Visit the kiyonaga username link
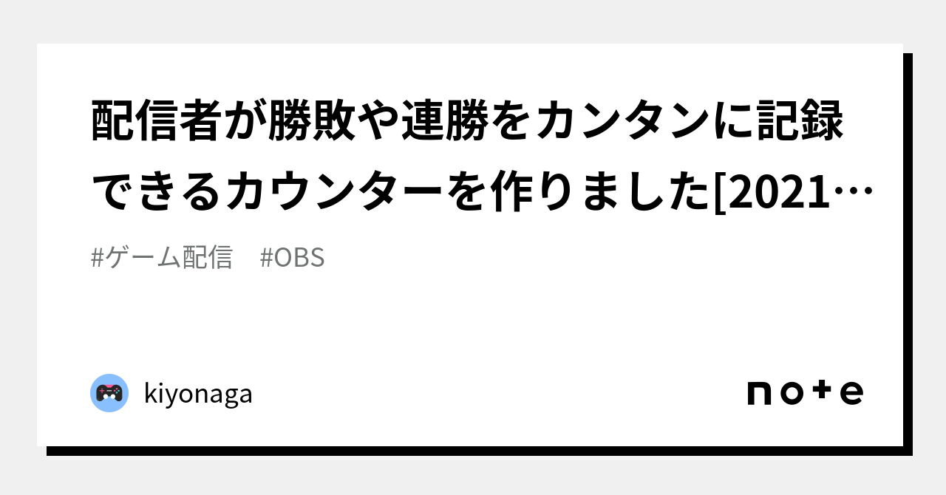Screen dimensions: 946x495 tap(198, 394)
